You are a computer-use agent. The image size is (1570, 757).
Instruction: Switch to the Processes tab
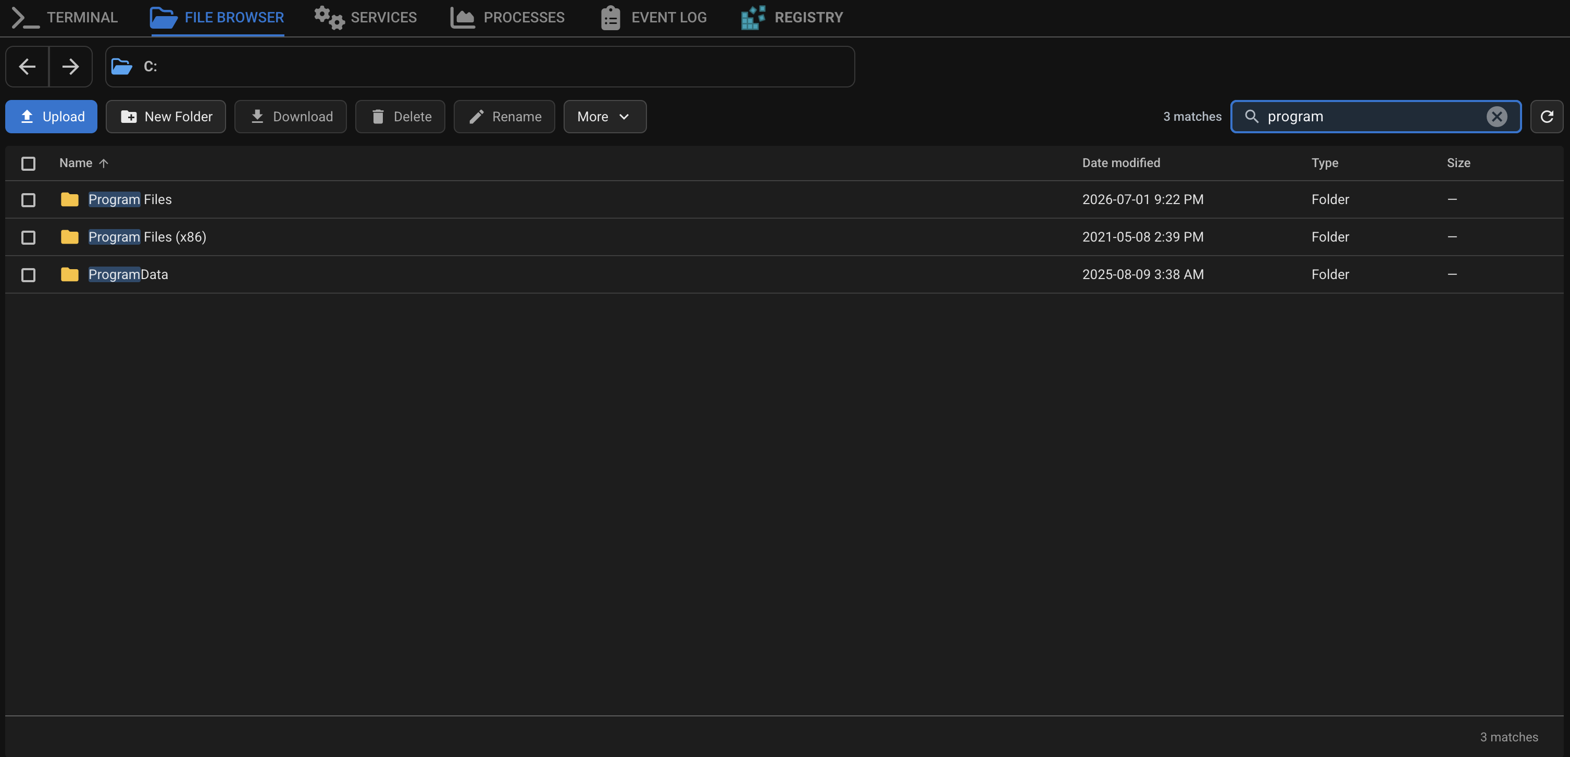pyautogui.click(x=507, y=18)
